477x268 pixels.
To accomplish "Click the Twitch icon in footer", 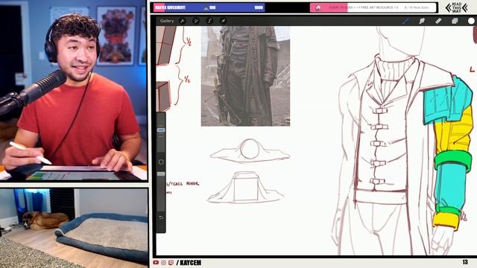I will point(171,262).
